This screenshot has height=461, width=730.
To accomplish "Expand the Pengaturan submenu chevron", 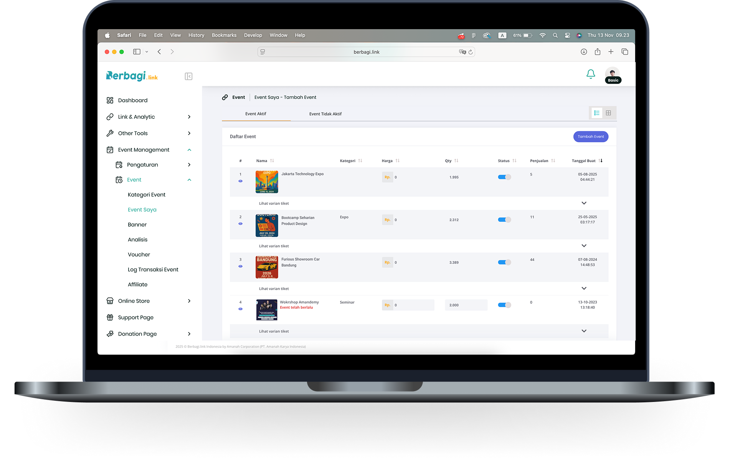I will [189, 165].
